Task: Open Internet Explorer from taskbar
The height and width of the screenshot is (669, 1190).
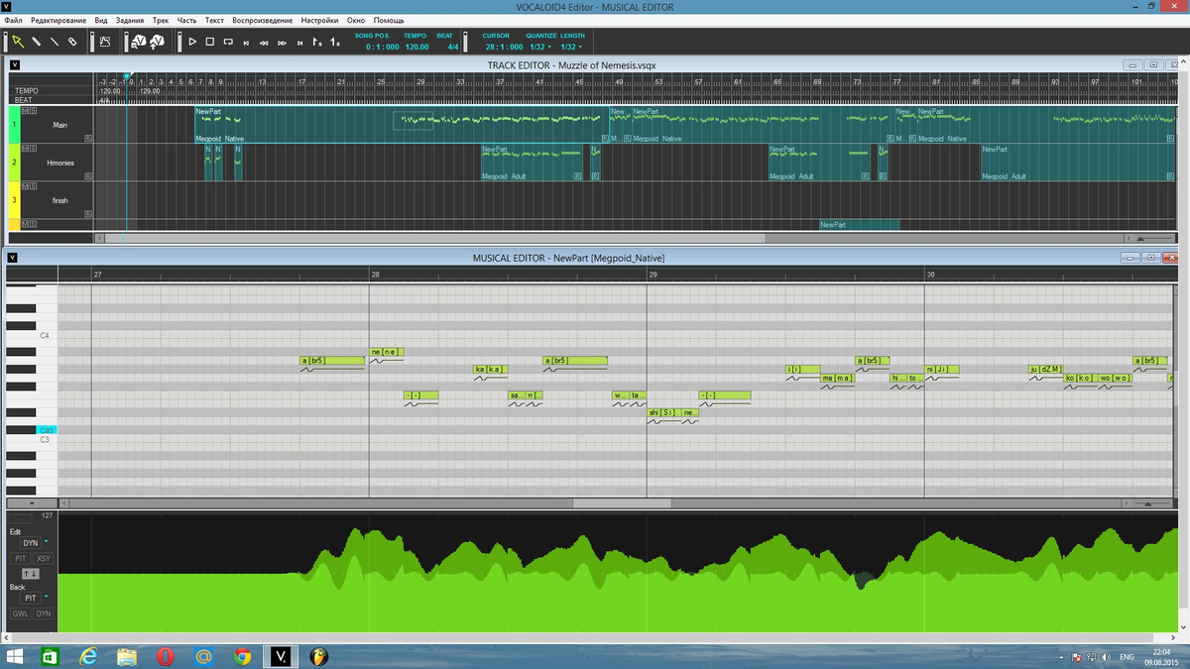Action: tap(88, 656)
